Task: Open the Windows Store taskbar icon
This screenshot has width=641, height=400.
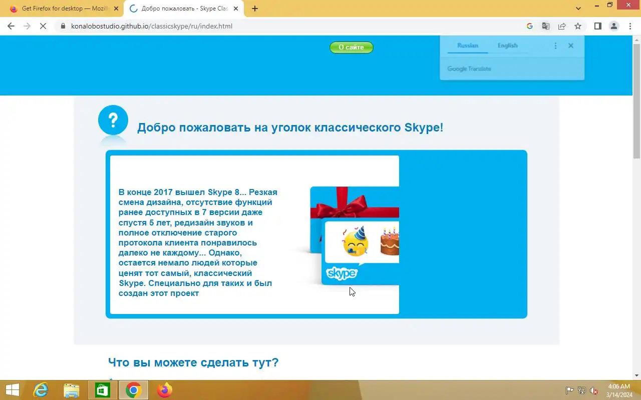Action: click(103, 390)
